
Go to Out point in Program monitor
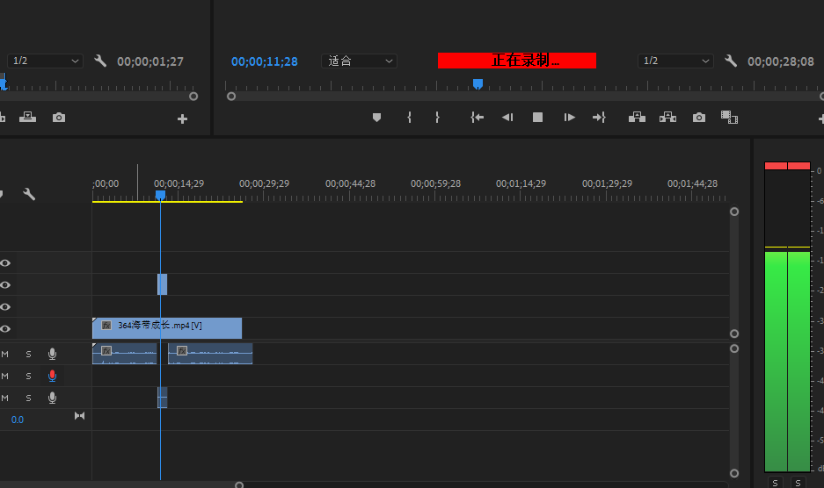599,118
